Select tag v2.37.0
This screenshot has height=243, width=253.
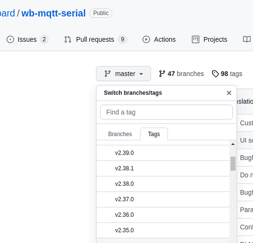163,199
